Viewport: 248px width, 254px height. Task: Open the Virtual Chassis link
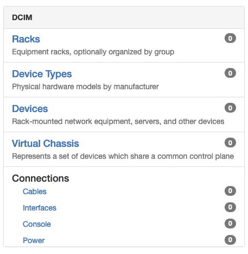pos(46,144)
